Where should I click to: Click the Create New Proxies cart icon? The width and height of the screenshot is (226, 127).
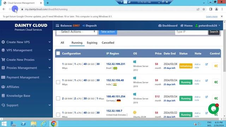[x=3, y=60]
